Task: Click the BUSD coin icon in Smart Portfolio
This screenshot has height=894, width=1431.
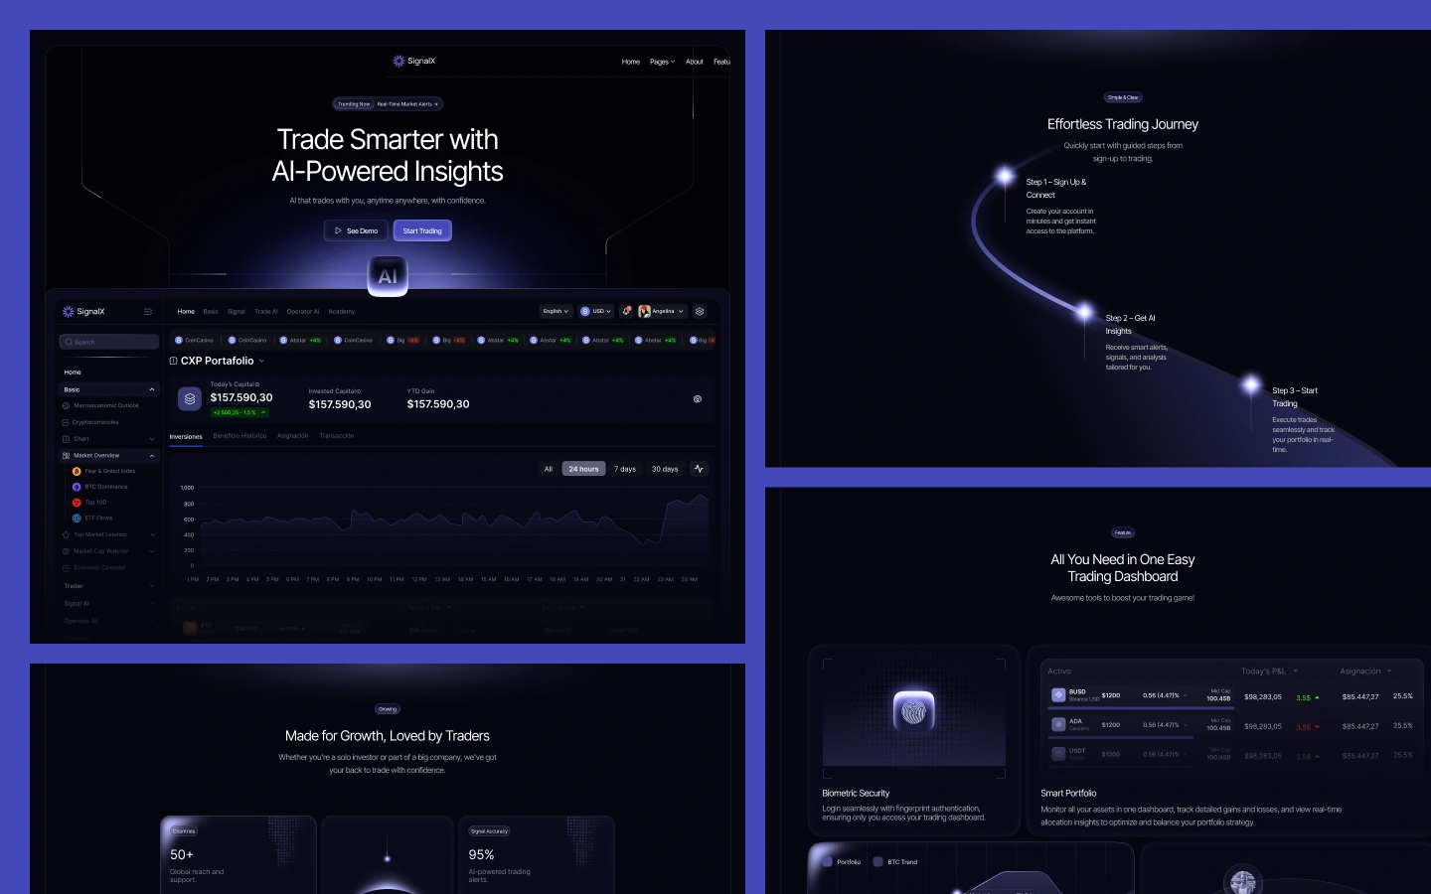Action: [1058, 695]
